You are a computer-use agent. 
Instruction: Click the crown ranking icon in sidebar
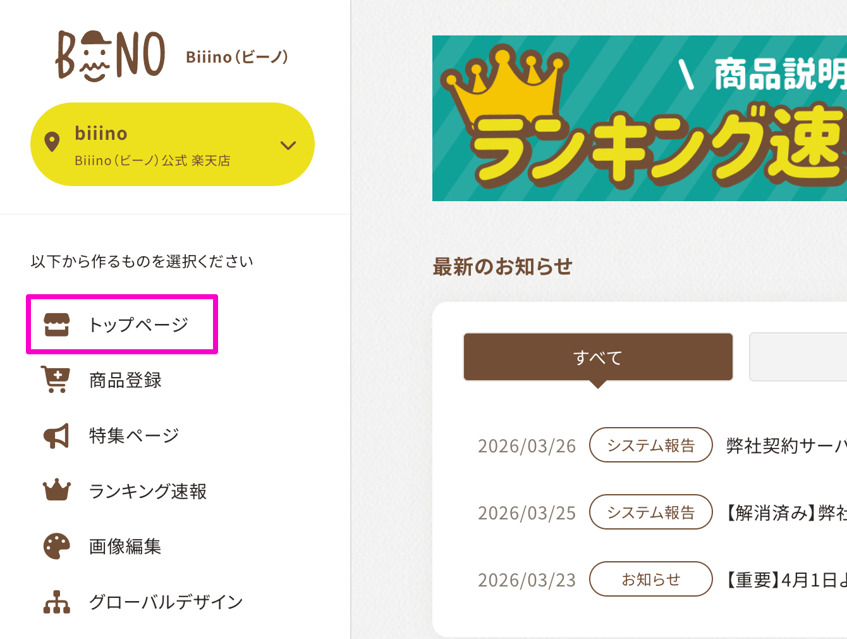pyautogui.click(x=56, y=490)
